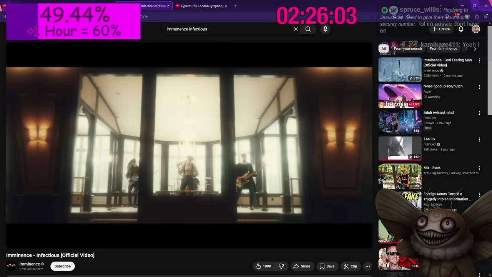Screen dimensions: 492x277
Task: Open options for Adult twisted mind video
Action: 479,113
